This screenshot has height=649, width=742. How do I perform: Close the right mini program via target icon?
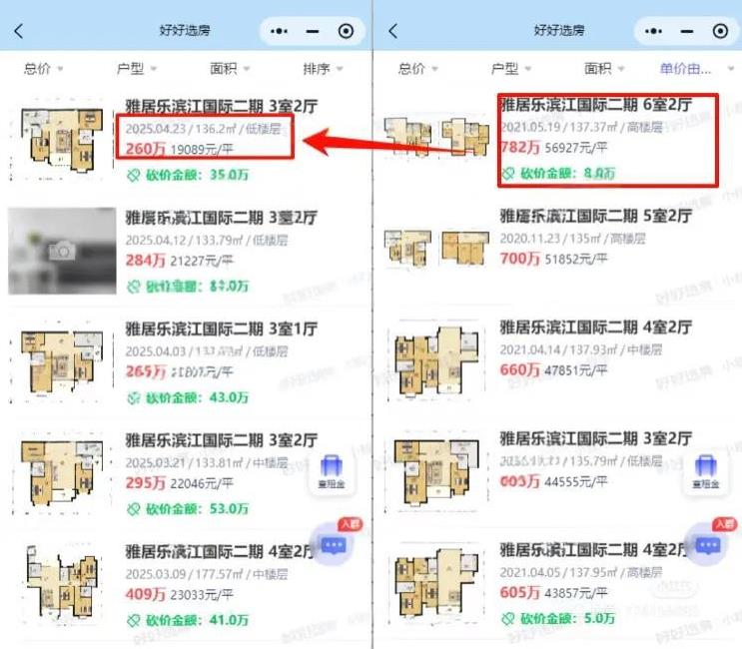click(720, 31)
